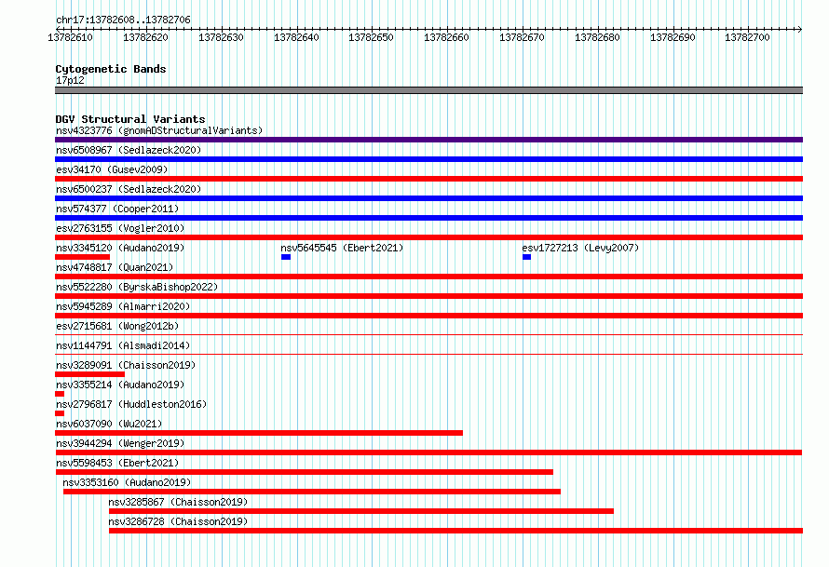829x567 pixels.
Task: Open nsv4748817 (Quan2021) variant
Action: click(x=115, y=267)
